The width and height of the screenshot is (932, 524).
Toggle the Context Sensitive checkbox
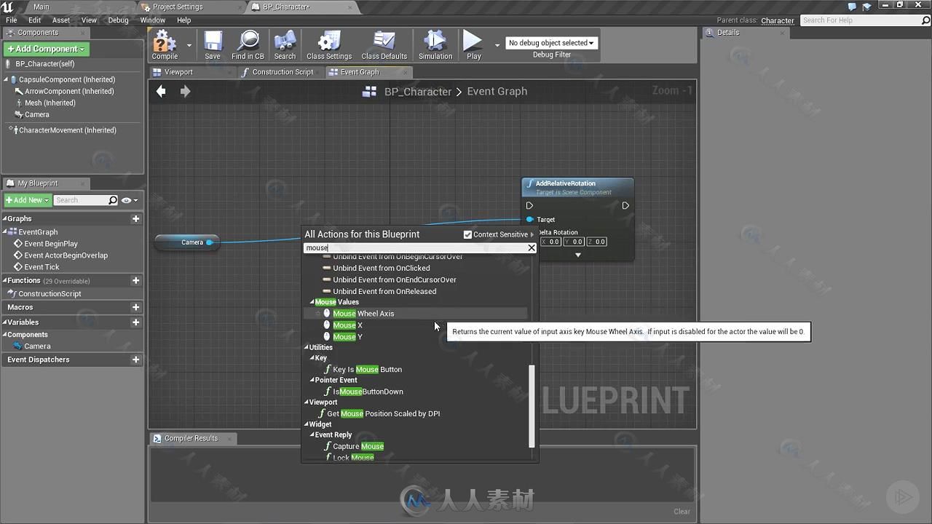[x=467, y=234]
